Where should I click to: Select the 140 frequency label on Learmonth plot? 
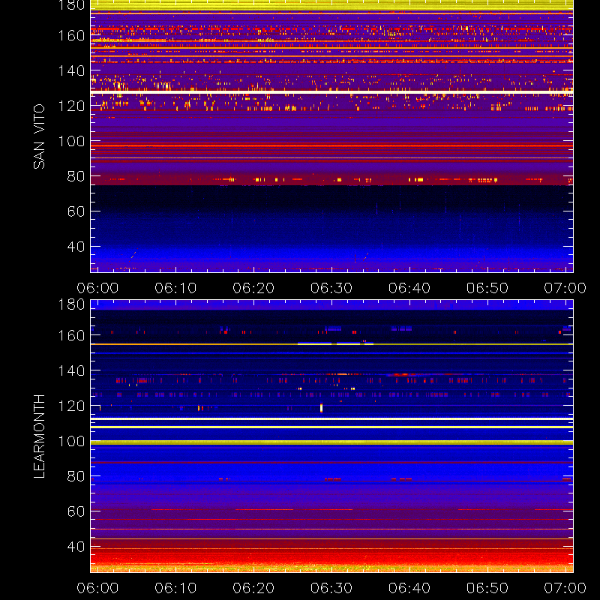(x=71, y=370)
